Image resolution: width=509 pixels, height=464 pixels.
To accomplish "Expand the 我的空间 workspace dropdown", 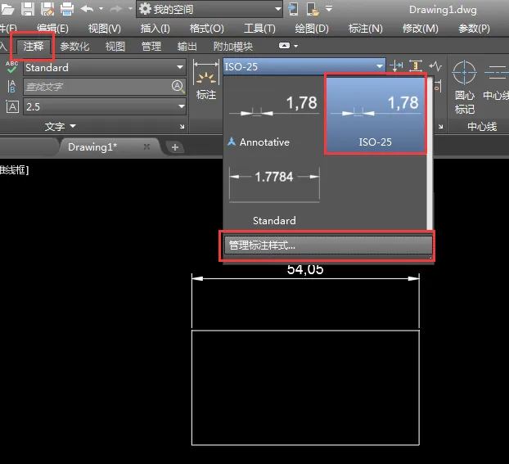I will [x=278, y=9].
